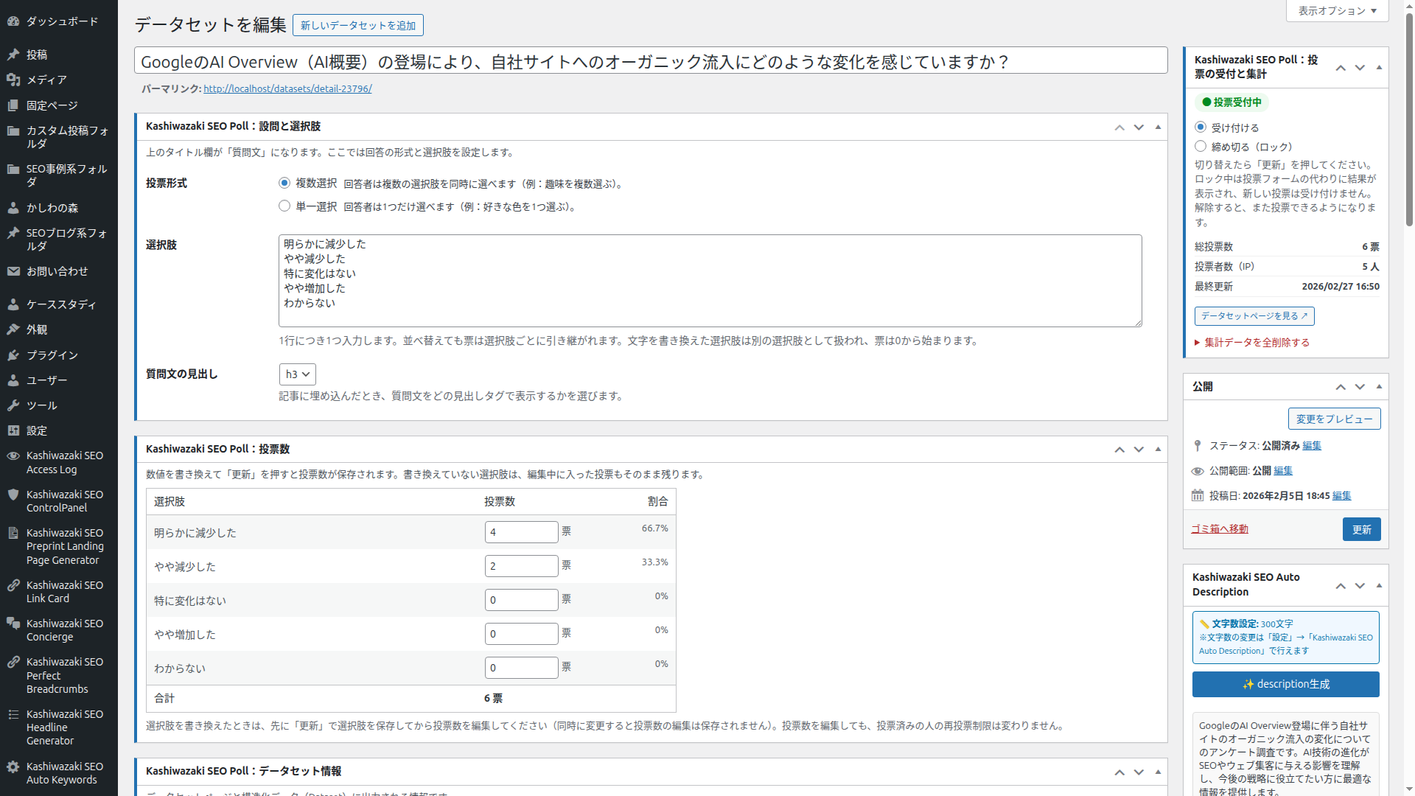Click 集計データを全削除する link
Viewport: 1415px width, 796px height.
1257,342
